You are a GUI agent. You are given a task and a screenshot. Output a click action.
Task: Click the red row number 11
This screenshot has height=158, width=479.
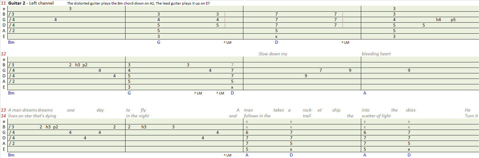click(x=3, y=3)
